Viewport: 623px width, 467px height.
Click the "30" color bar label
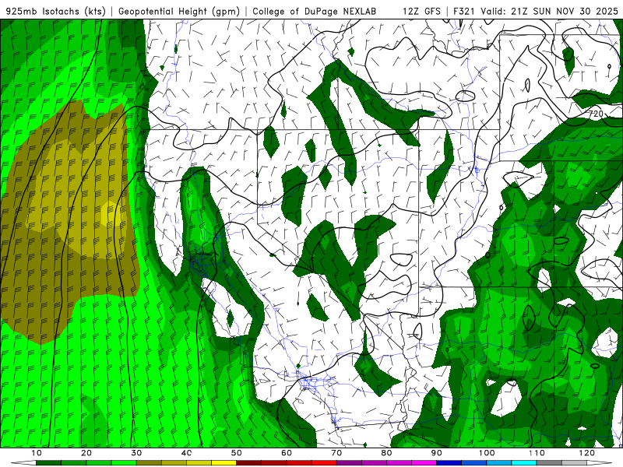point(136,453)
